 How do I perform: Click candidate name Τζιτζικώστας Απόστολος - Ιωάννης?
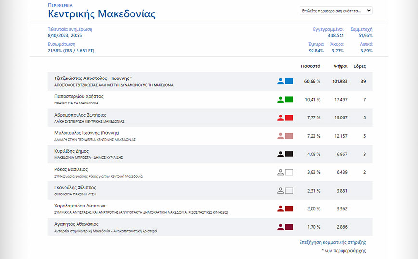pyautogui.click(x=93, y=78)
